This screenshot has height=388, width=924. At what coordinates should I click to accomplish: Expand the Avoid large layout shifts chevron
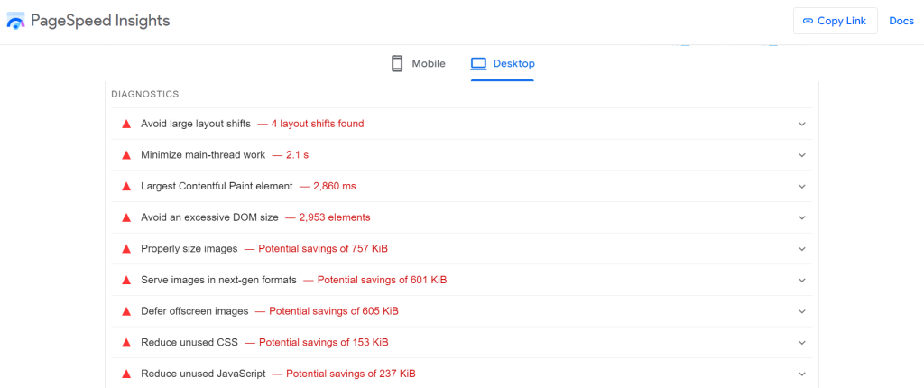click(801, 124)
